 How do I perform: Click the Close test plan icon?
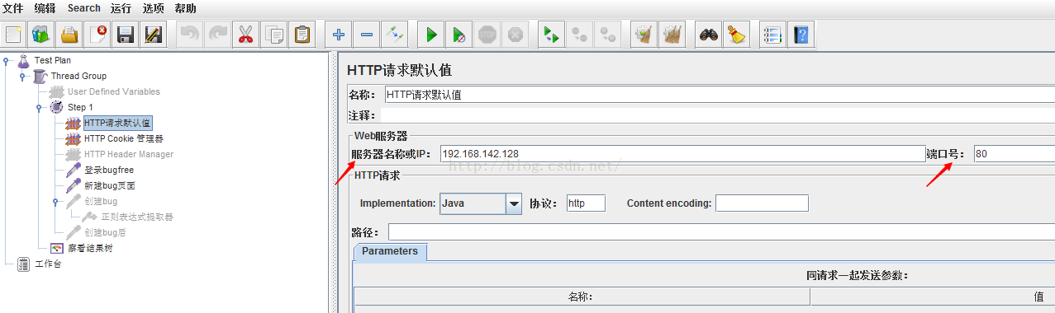point(98,35)
